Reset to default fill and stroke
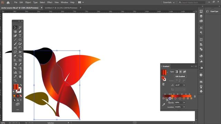 pos(14,92)
